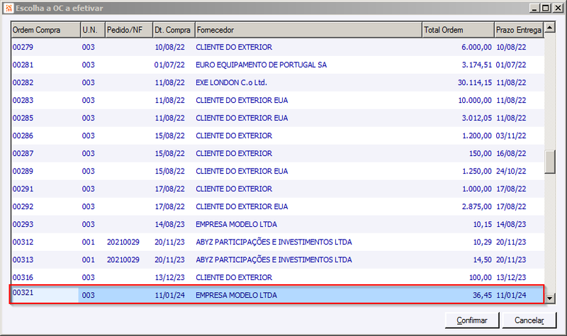The image size is (567, 336).
Task: Select order 00293
Action: [x=277, y=224]
